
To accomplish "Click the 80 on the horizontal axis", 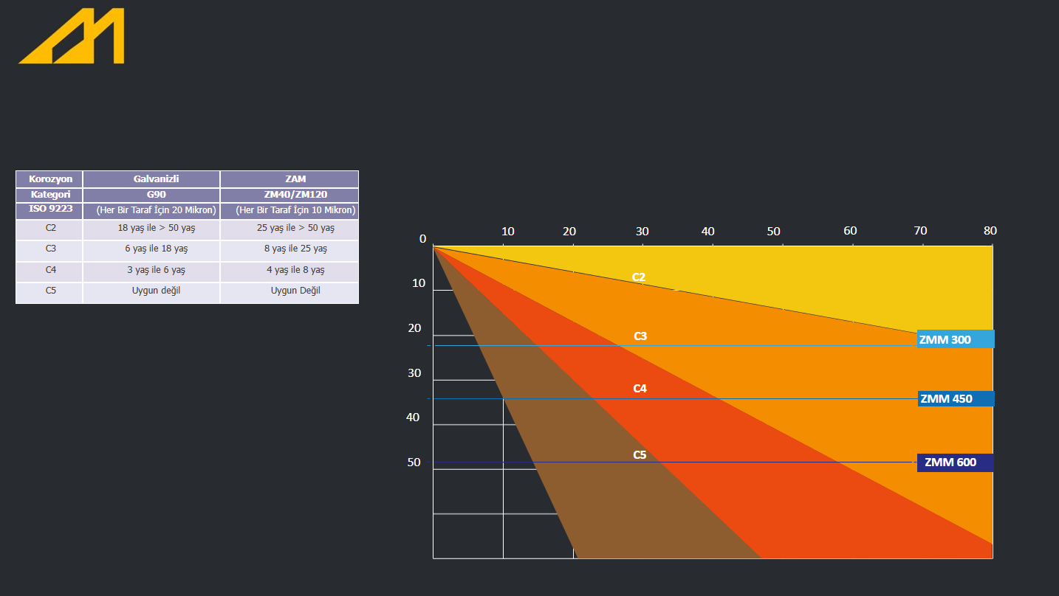I will (990, 231).
